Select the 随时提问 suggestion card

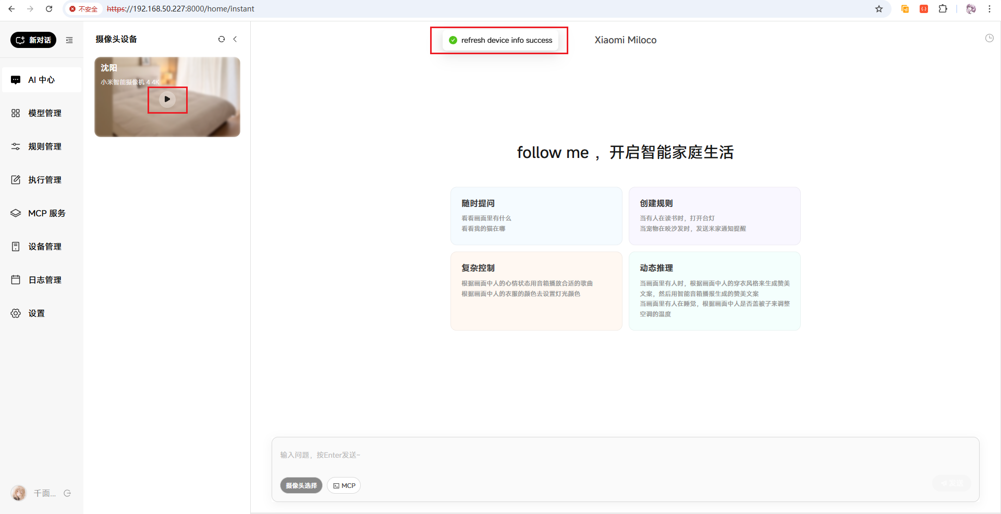(536, 216)
